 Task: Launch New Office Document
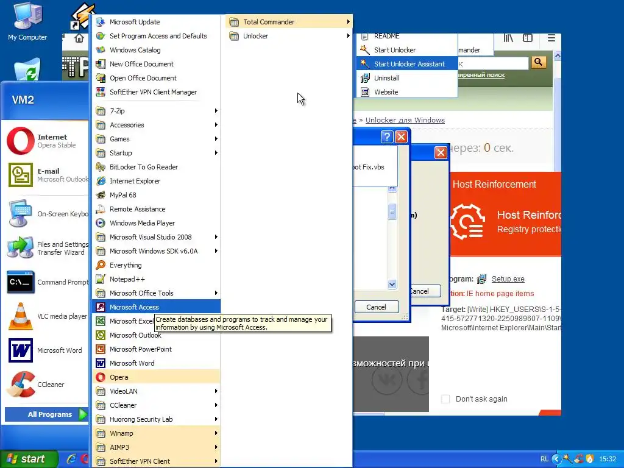click(x=157, y=63)
